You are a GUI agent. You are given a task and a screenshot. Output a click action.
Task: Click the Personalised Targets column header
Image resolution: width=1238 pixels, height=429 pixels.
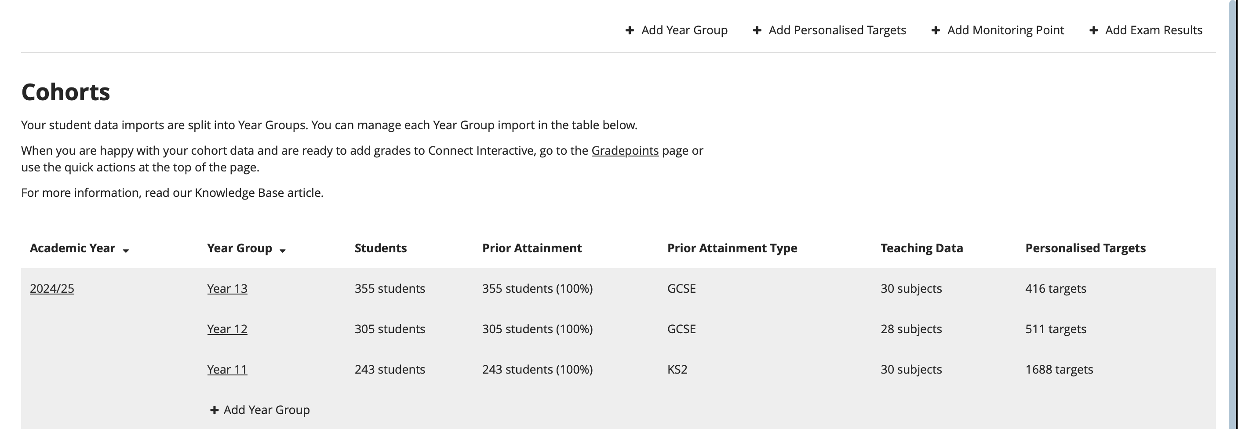1085,248
